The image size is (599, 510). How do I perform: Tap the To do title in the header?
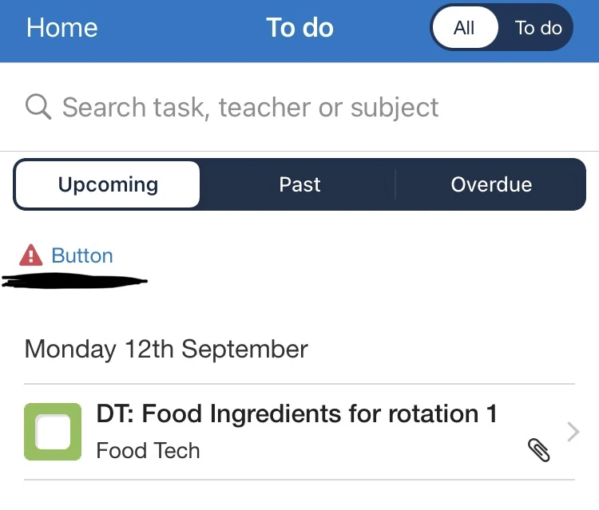(x=299, y=28)
